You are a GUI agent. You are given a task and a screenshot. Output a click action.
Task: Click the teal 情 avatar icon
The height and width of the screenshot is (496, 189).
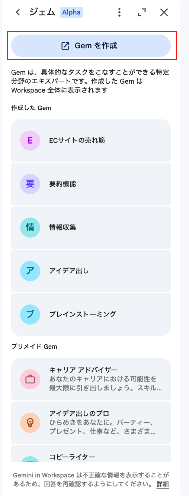pos(30,227)
